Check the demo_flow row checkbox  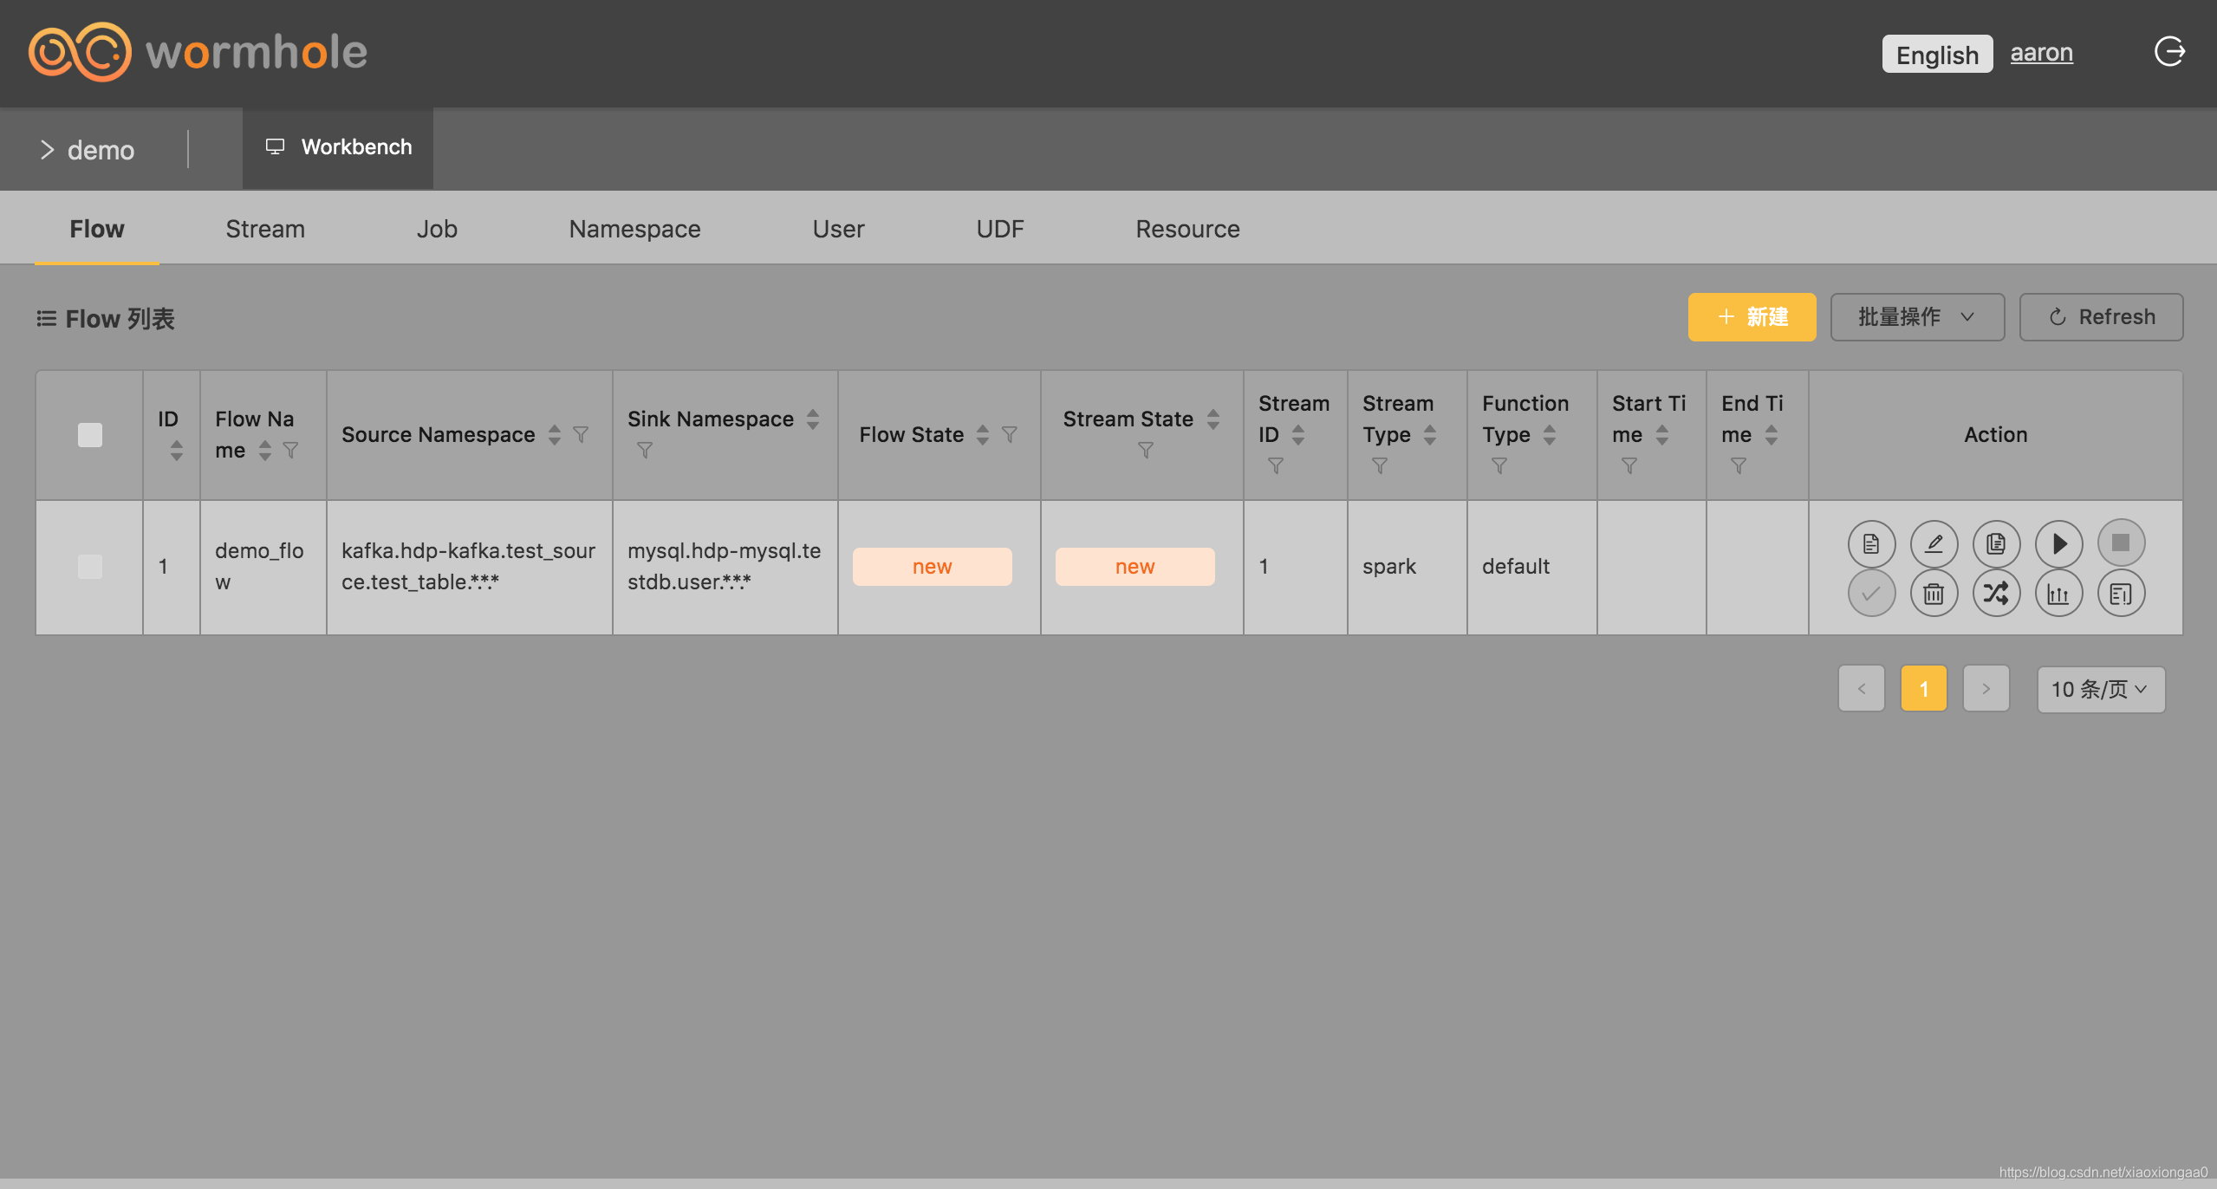click(x=90, y=567)
